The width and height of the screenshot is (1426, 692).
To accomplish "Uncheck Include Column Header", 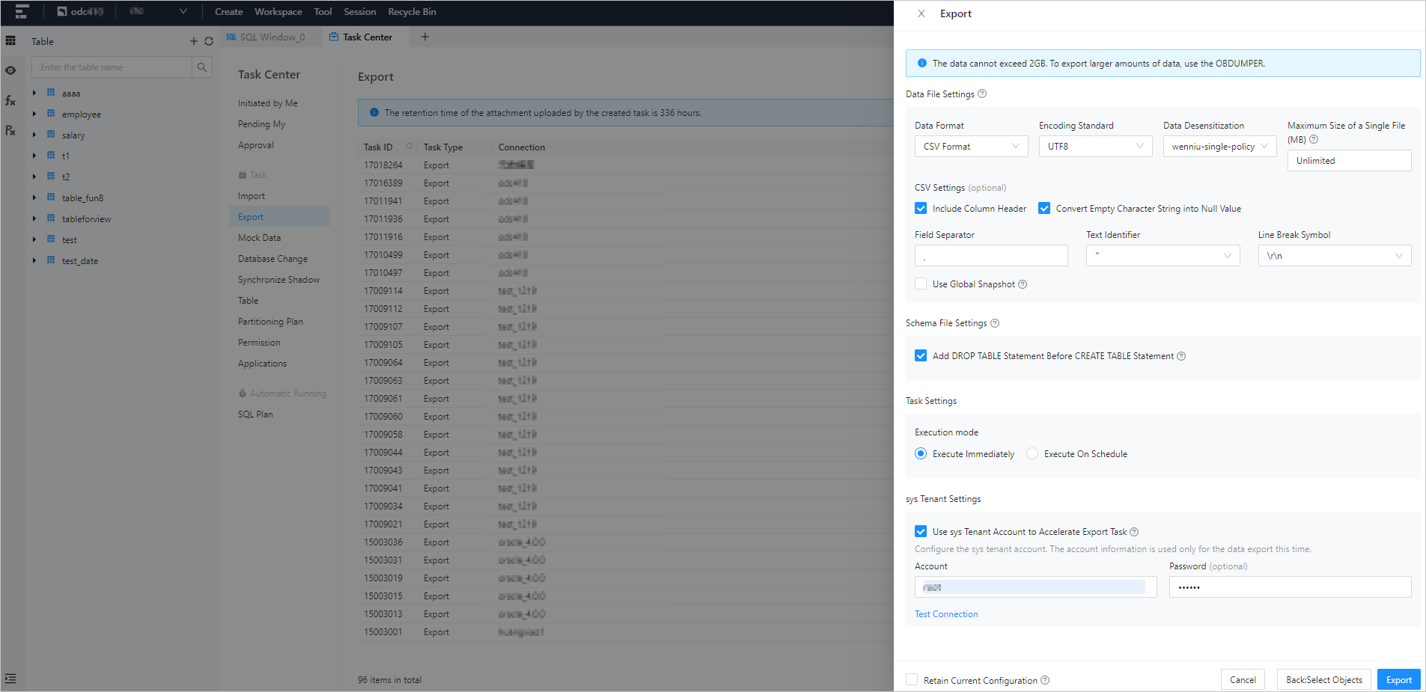I will click(921, 209).
